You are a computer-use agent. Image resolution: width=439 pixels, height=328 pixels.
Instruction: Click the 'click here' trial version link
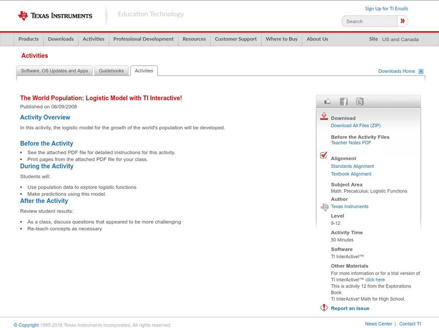pyautogui.click(x=375, y=280)
